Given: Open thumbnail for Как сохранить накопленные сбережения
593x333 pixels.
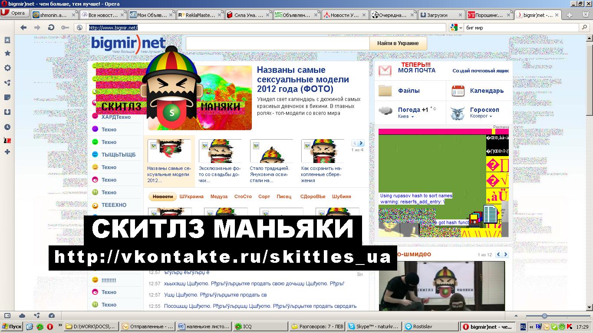Looking at the screenshot, I should tap(323, 151).
